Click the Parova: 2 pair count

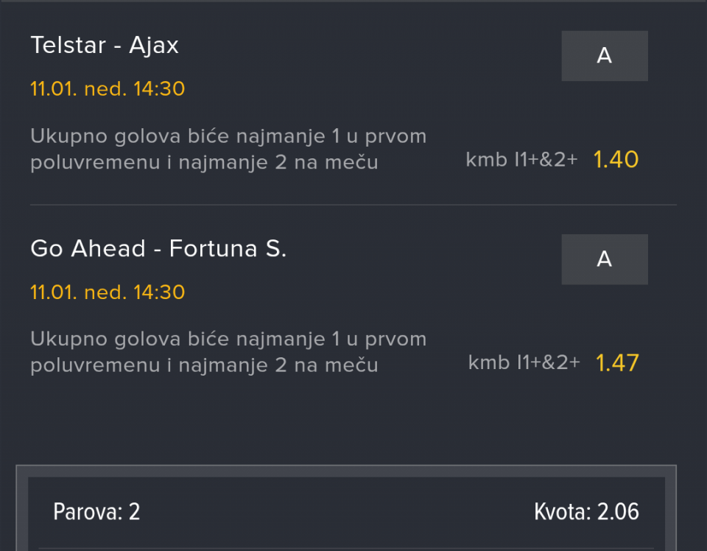pyautogui.click(x=96, y=512)
